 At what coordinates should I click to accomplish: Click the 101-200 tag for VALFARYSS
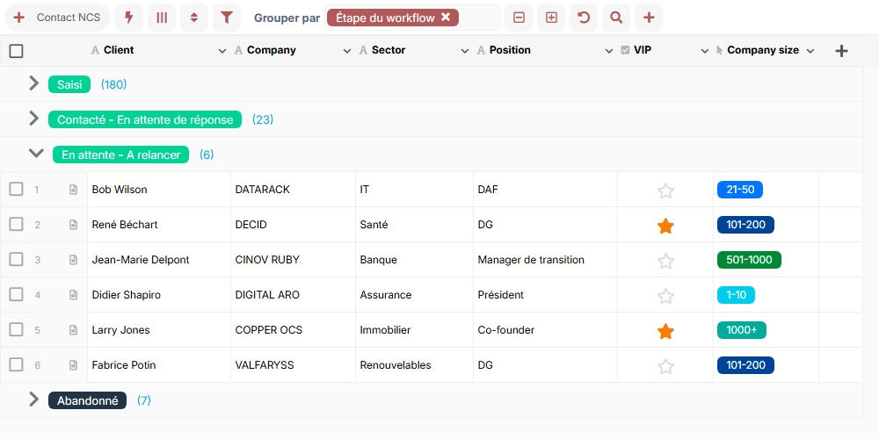pyautogui.click(x=745, y=365)
